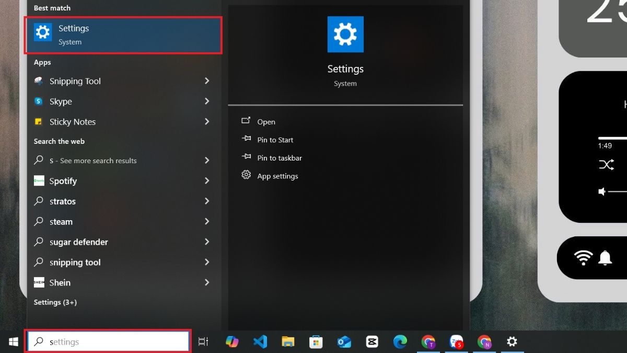The height and width of the screenshot is (353, 627).
Task: Launch Copilot from the taskbar
Action: [x=232, y=342]
